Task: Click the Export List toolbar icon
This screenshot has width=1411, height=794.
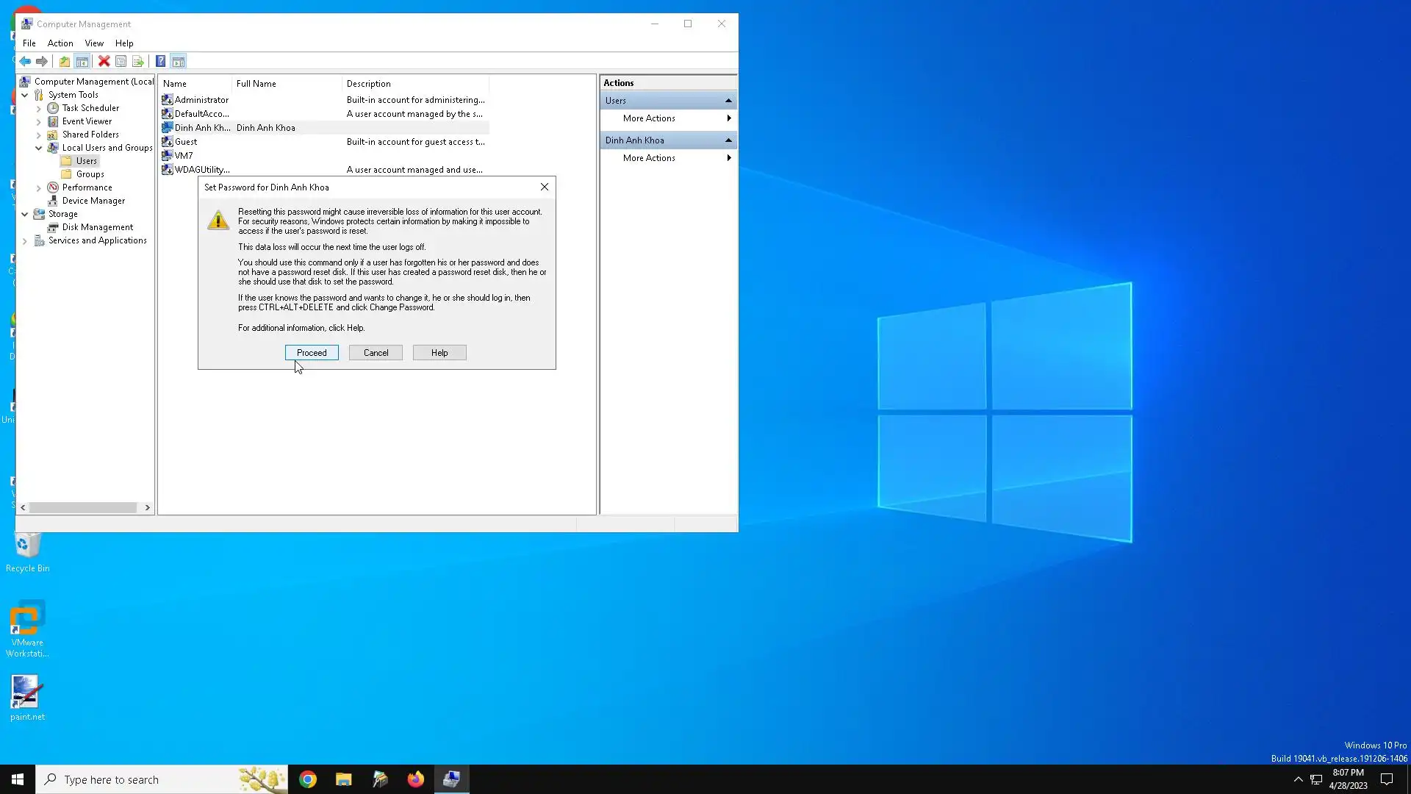Action: (137, 61)
